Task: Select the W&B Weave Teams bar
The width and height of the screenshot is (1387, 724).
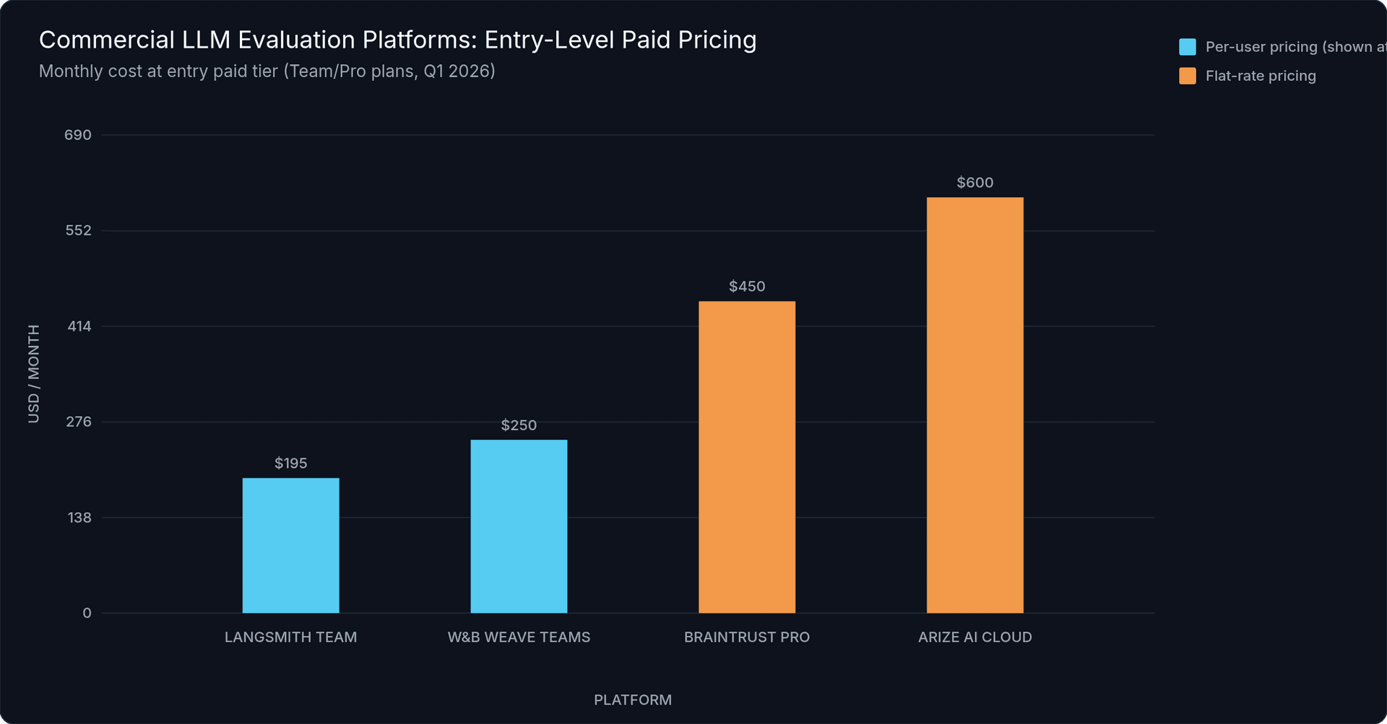Action: tap(519, 527)
